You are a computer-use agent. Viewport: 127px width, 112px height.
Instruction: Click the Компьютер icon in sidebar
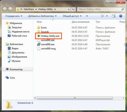[7, 69]
